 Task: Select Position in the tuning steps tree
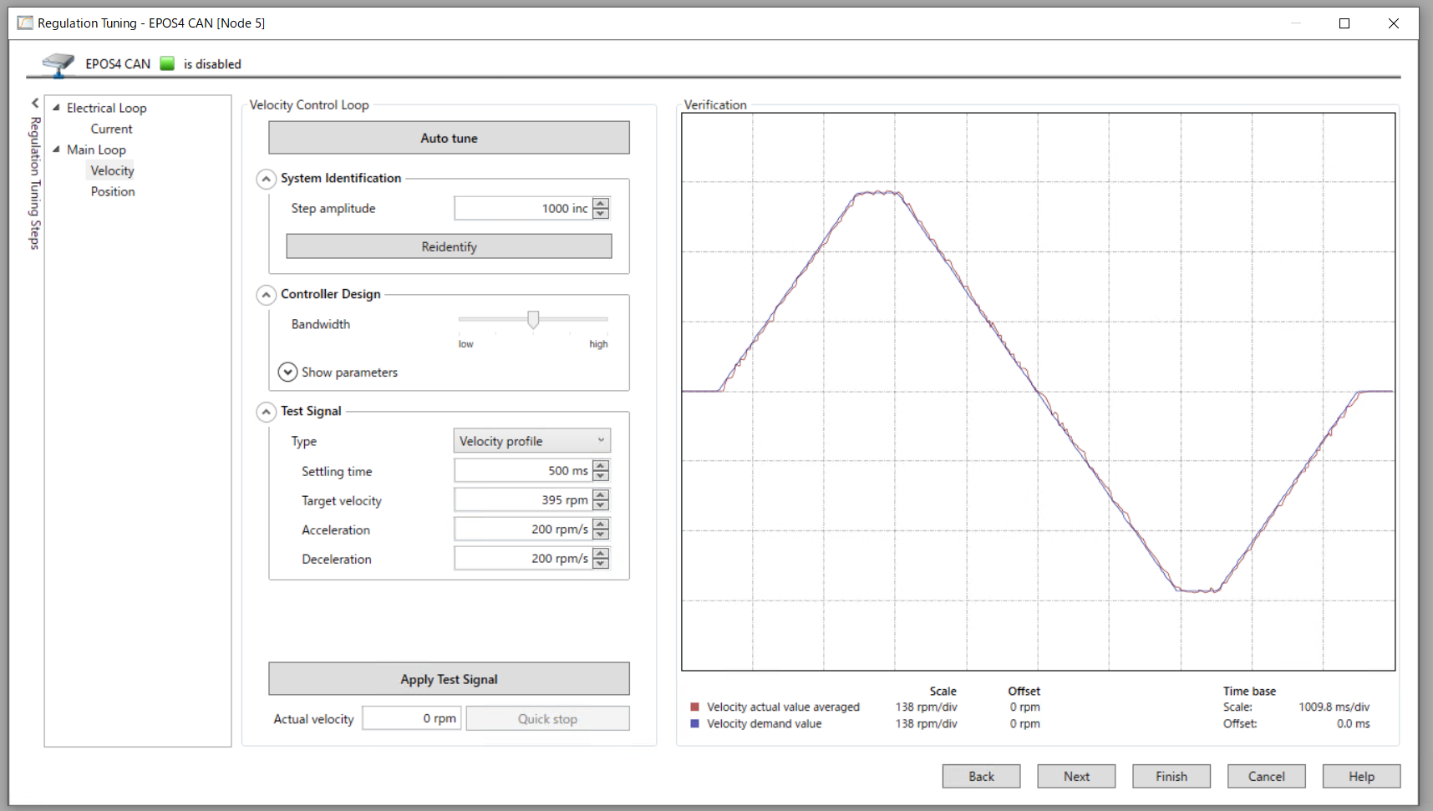[113, 191]
